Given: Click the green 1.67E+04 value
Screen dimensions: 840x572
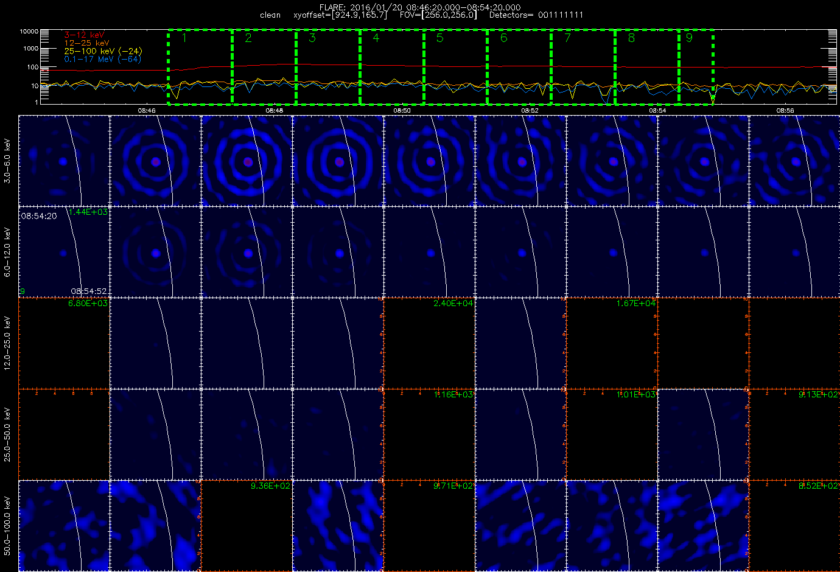Looking at the screenshot, I should [x=636, y=303].
